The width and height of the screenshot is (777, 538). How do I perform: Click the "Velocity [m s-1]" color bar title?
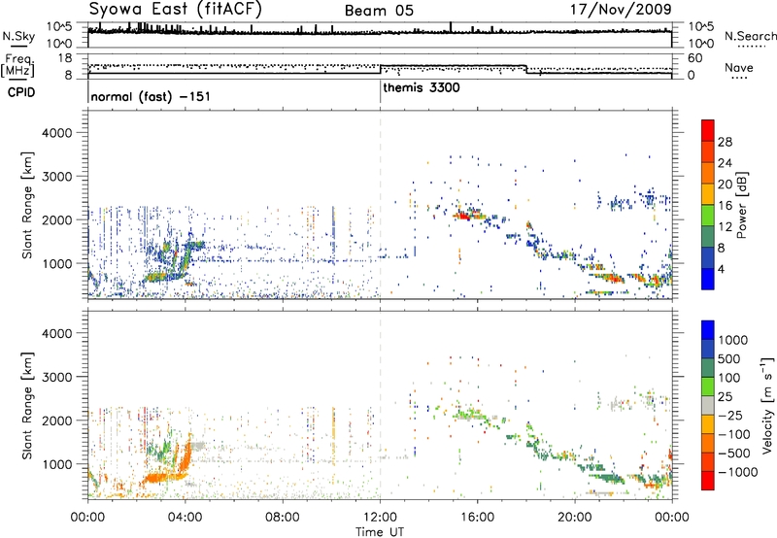click(767, 405)
